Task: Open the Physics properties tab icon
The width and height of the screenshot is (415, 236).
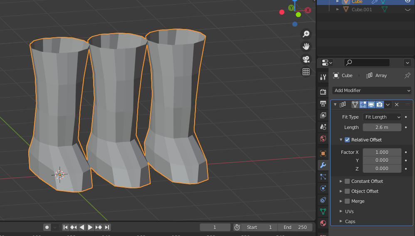Action: click(323, 188)
